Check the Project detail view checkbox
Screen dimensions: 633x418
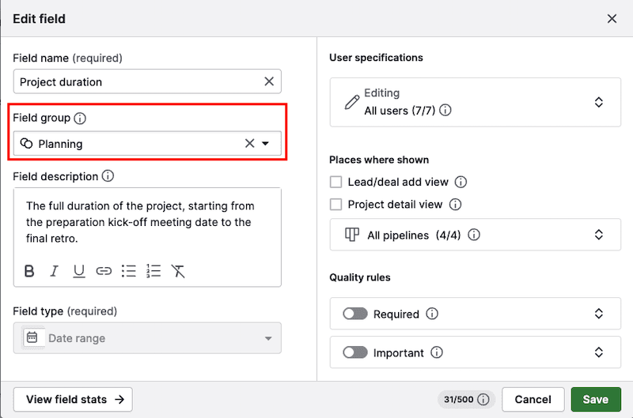coord(336,204)
